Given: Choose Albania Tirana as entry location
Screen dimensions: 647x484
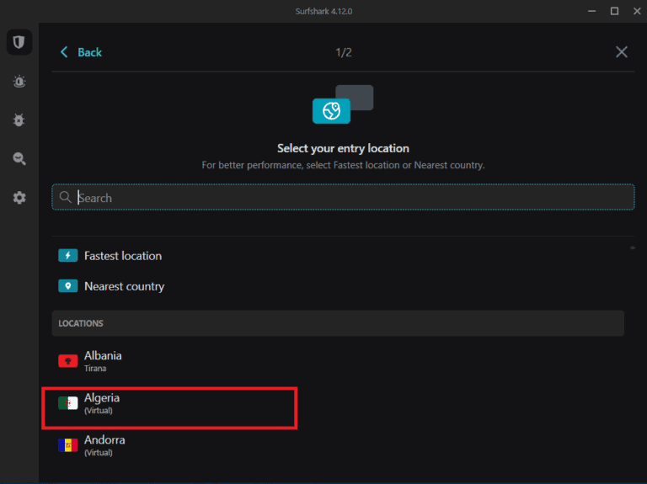Looking at the screenshot, I should pos(338,361).
